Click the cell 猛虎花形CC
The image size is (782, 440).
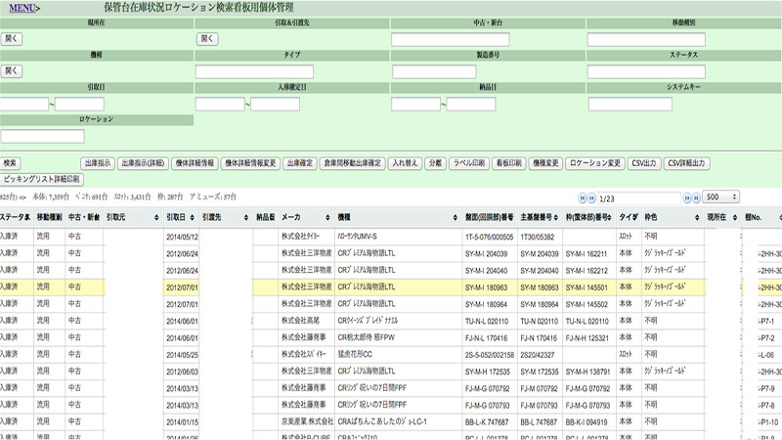[399, 354]
